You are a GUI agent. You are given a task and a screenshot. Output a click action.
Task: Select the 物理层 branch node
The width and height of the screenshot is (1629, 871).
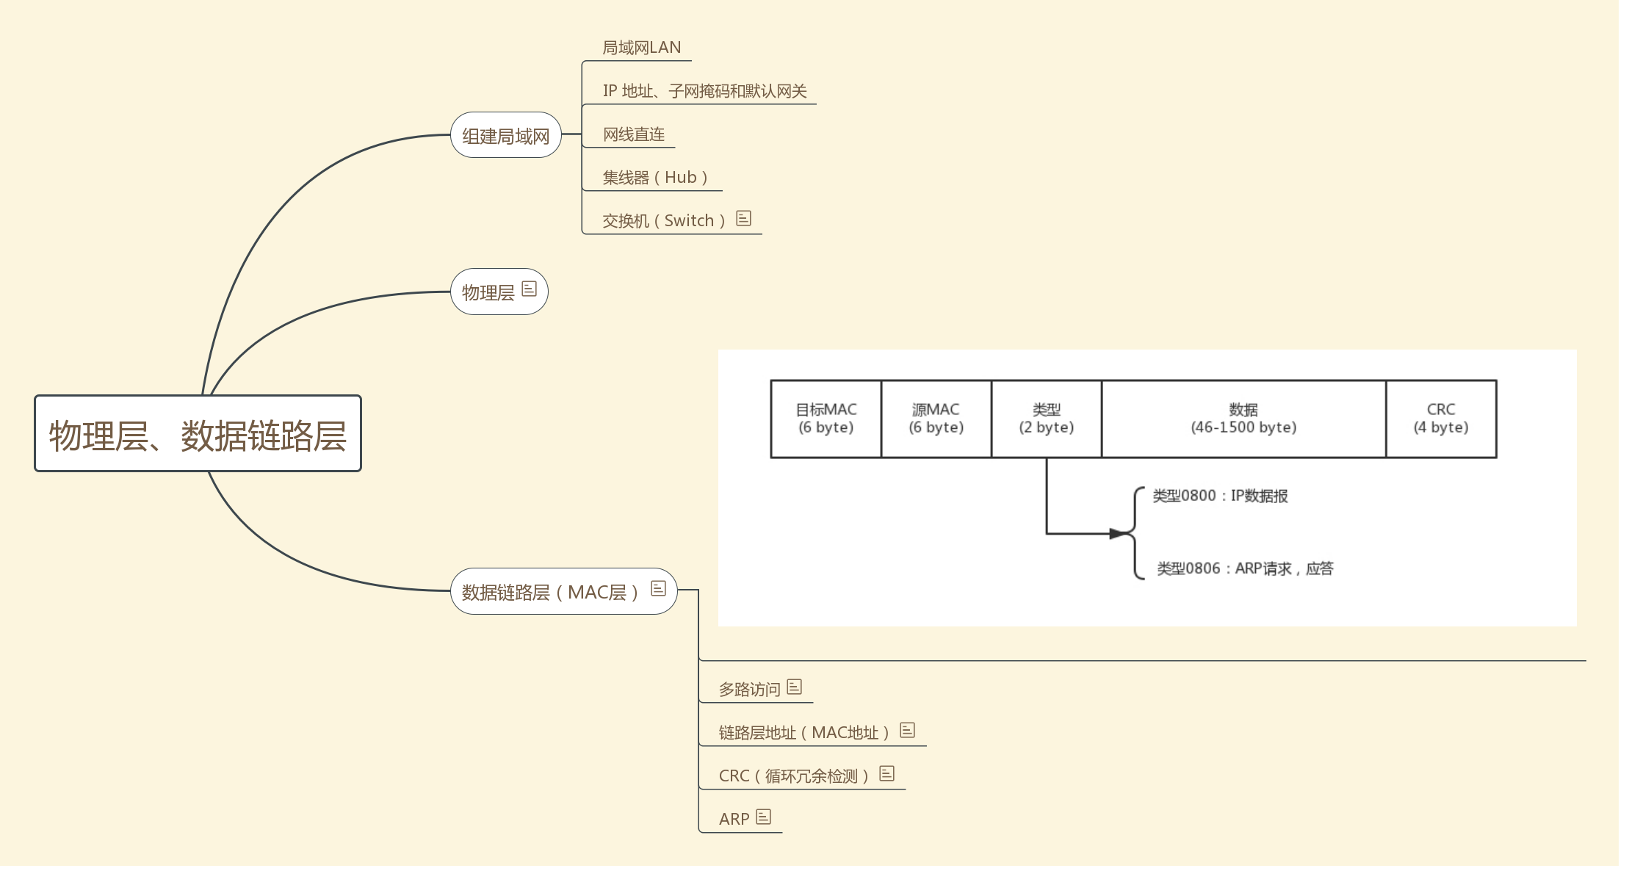[499, 292]
